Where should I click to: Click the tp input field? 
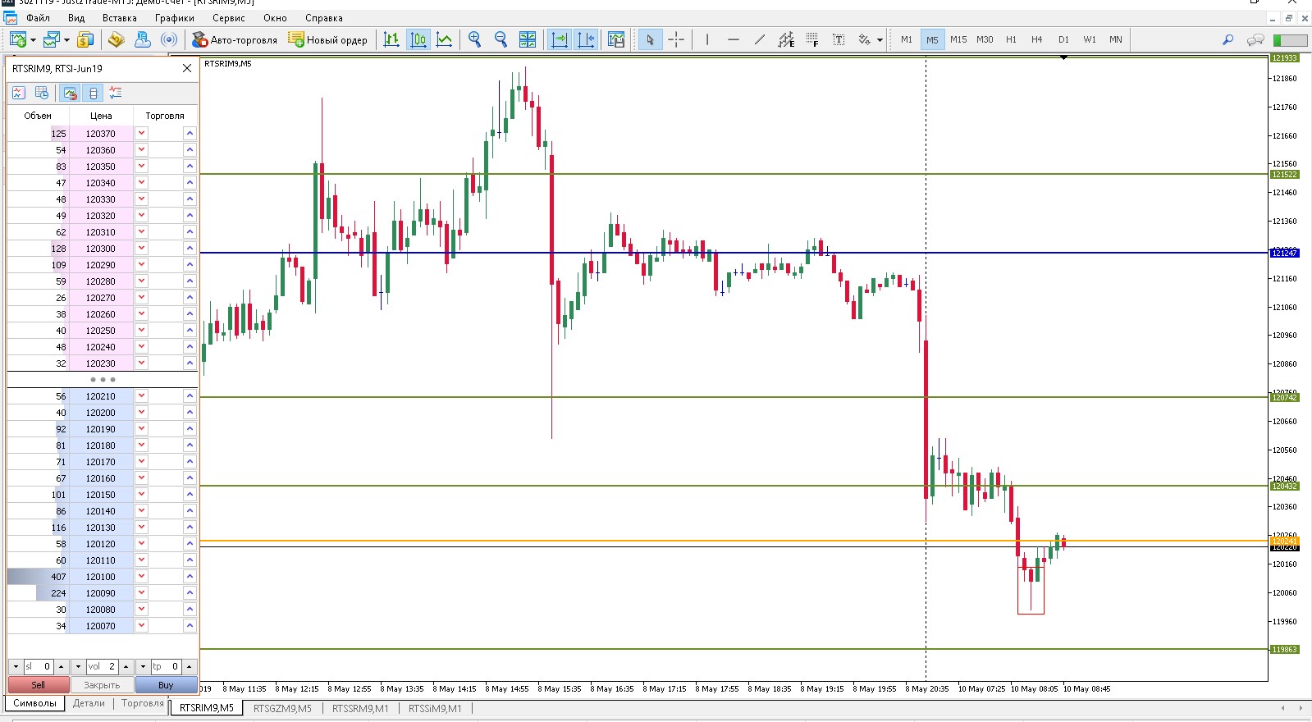pyautogui.click(x=166, y=666)
